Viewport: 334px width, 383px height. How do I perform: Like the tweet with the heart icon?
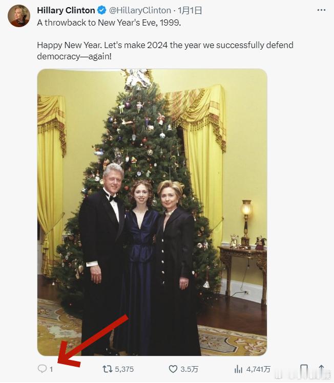pyautogui.click(x=173, y=369)
